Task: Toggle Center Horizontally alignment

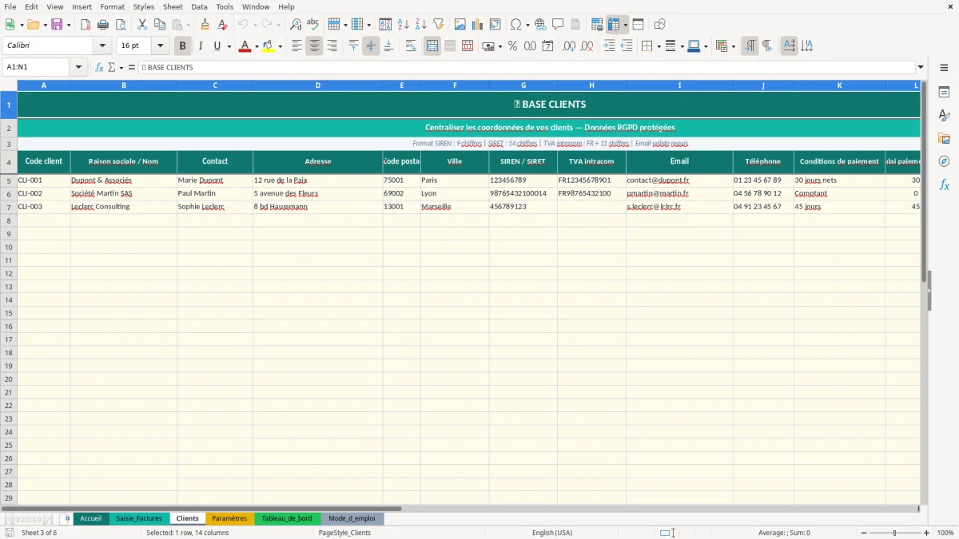Action: [314, 46]
